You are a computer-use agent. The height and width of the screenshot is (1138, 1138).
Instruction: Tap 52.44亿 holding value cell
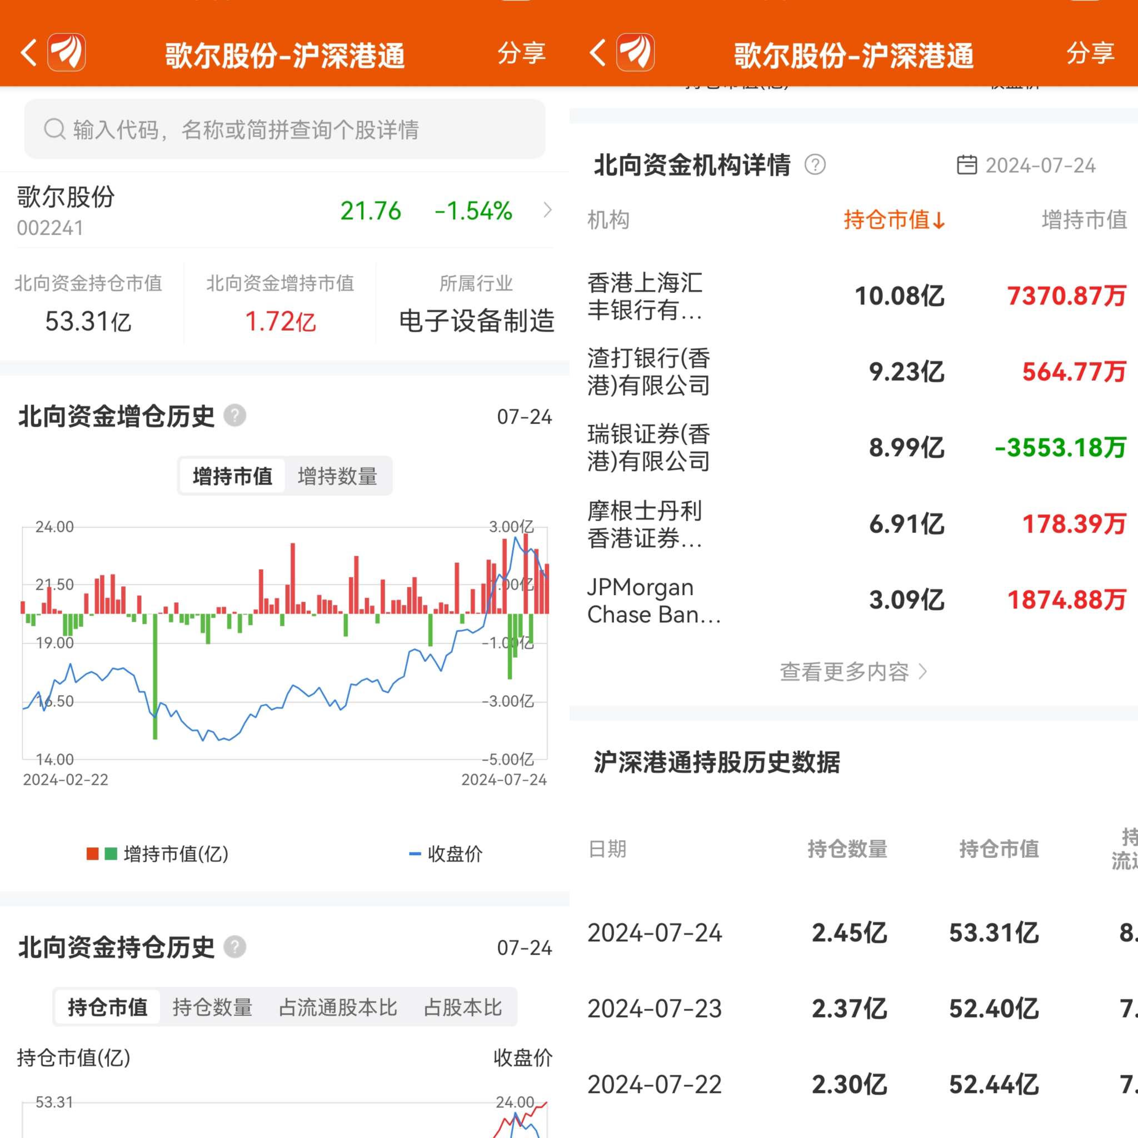(x=994, y=1085)
